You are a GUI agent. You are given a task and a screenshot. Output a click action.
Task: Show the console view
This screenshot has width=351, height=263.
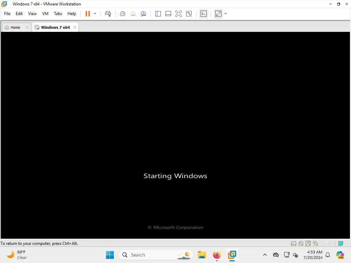[x=204, y=14]
